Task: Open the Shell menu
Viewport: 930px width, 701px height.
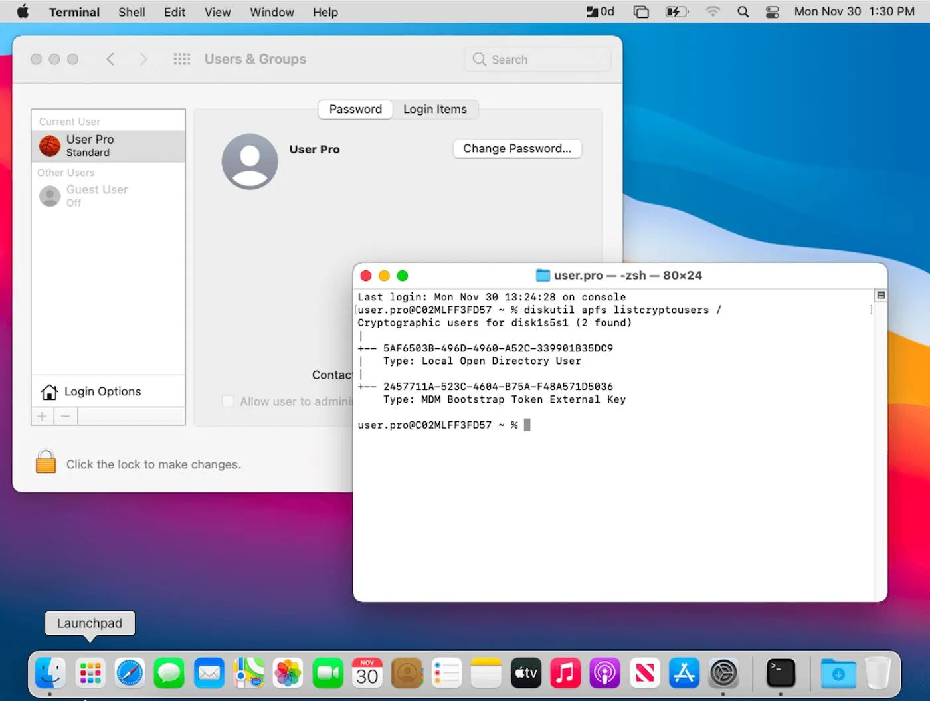Action: [132, 12]
